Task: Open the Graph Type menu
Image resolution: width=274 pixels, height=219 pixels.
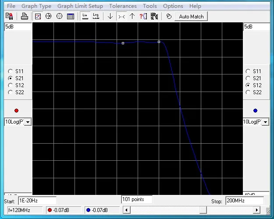Action: coord(36,6)
